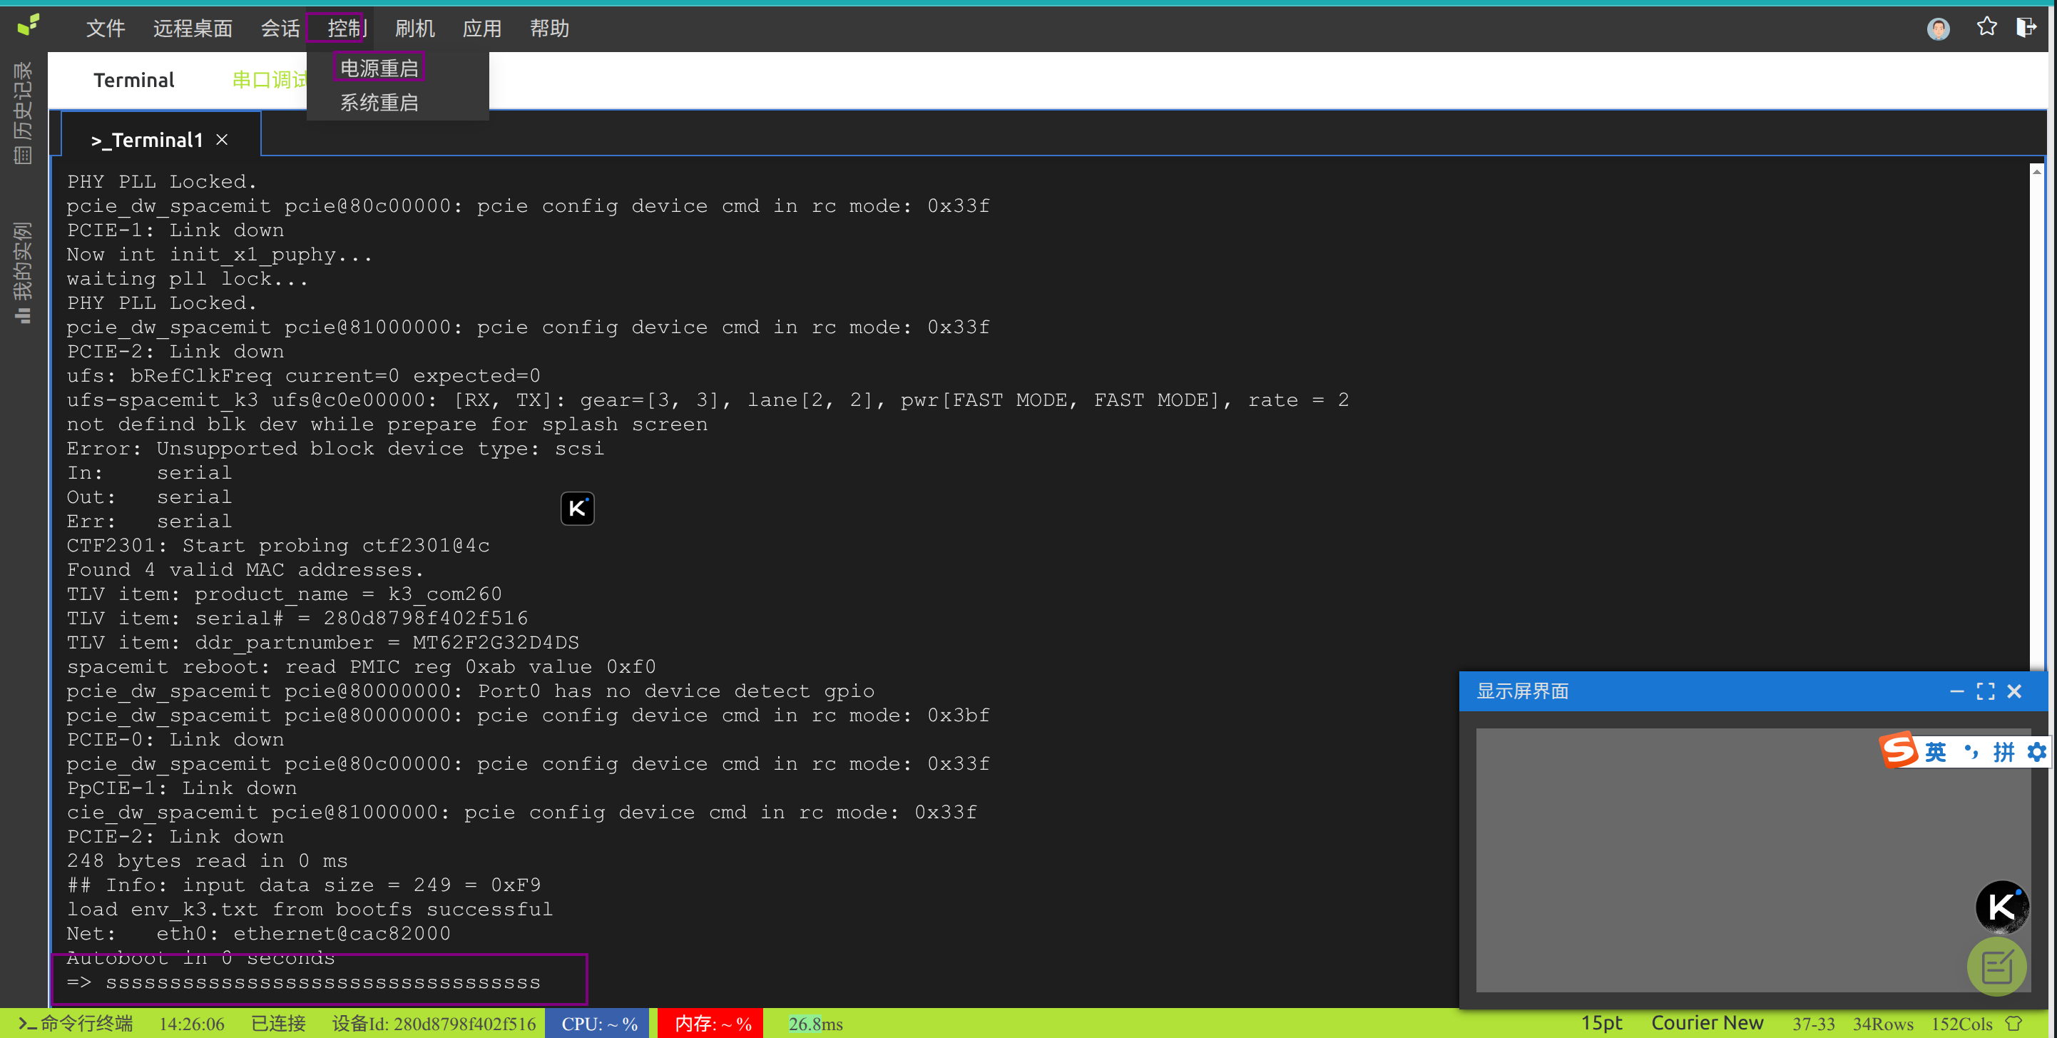The height and width of the screenshot is (1038, 2057).
Task: Click the logout exit icon
Action: coord(2026,27)
